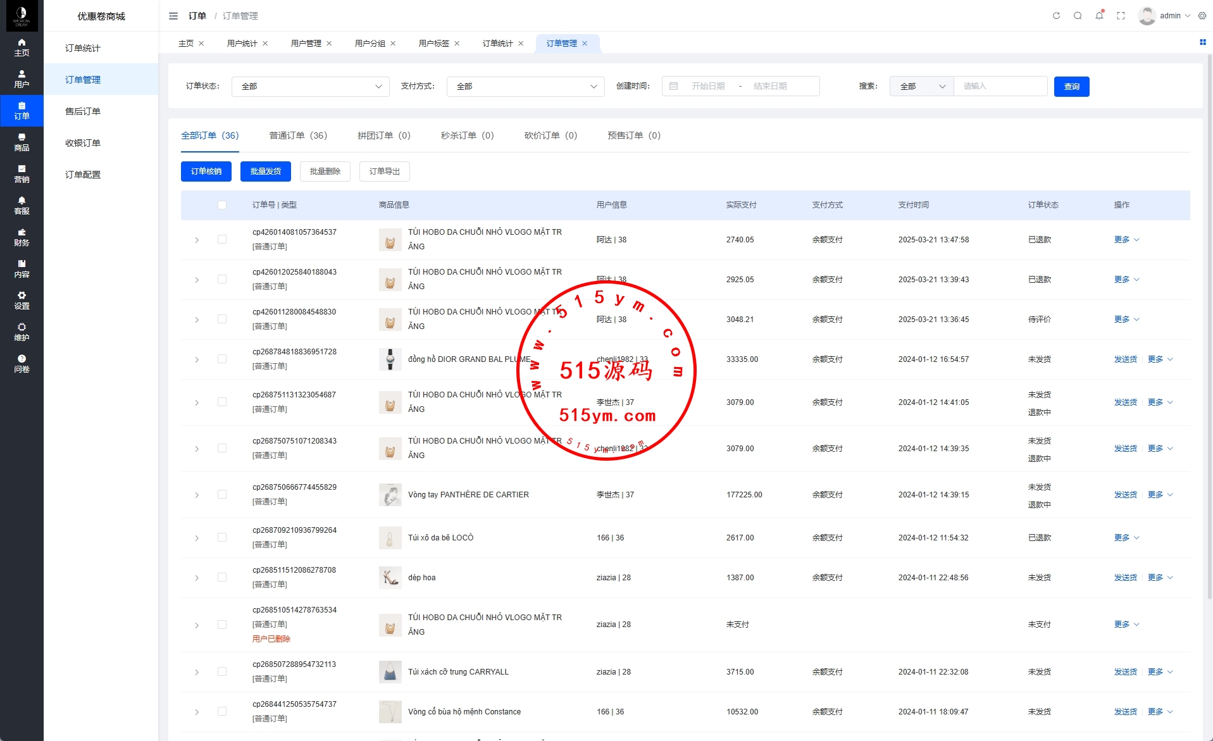Select 售后订单 in the order submenu
Screen dimensions: 1213x741
[x=83, y=111]
